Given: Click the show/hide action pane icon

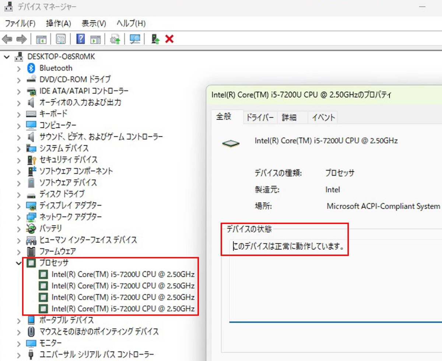Looking at the screenshot, I should point(96,39).
